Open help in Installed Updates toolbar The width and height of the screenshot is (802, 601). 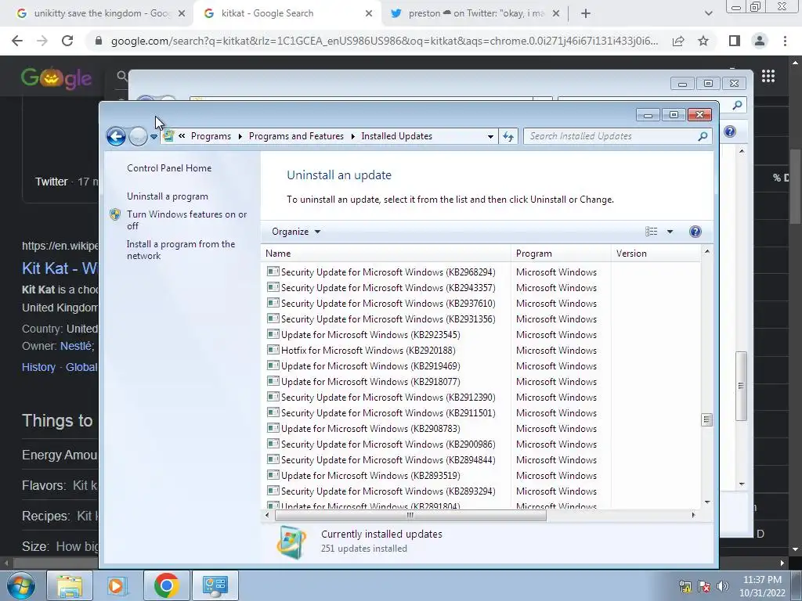(695, 232)
